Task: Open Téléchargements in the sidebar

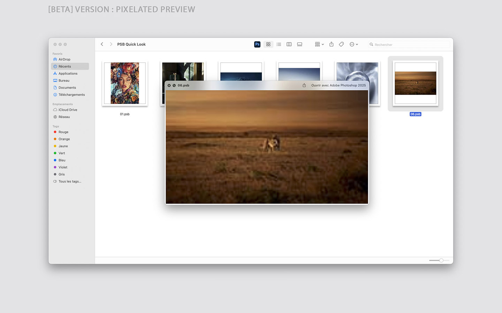Action: click(x=71, y=95)
